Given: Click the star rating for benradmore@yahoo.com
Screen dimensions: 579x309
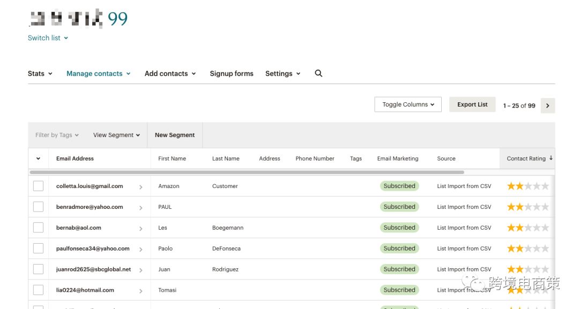Looking at the screenshot, I should (528, 207).
